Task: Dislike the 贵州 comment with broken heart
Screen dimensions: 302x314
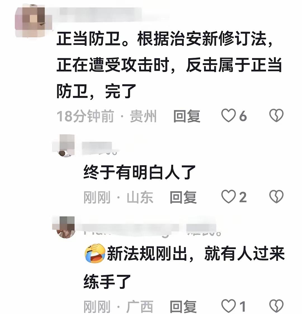Action: click(x=276, y=116)
